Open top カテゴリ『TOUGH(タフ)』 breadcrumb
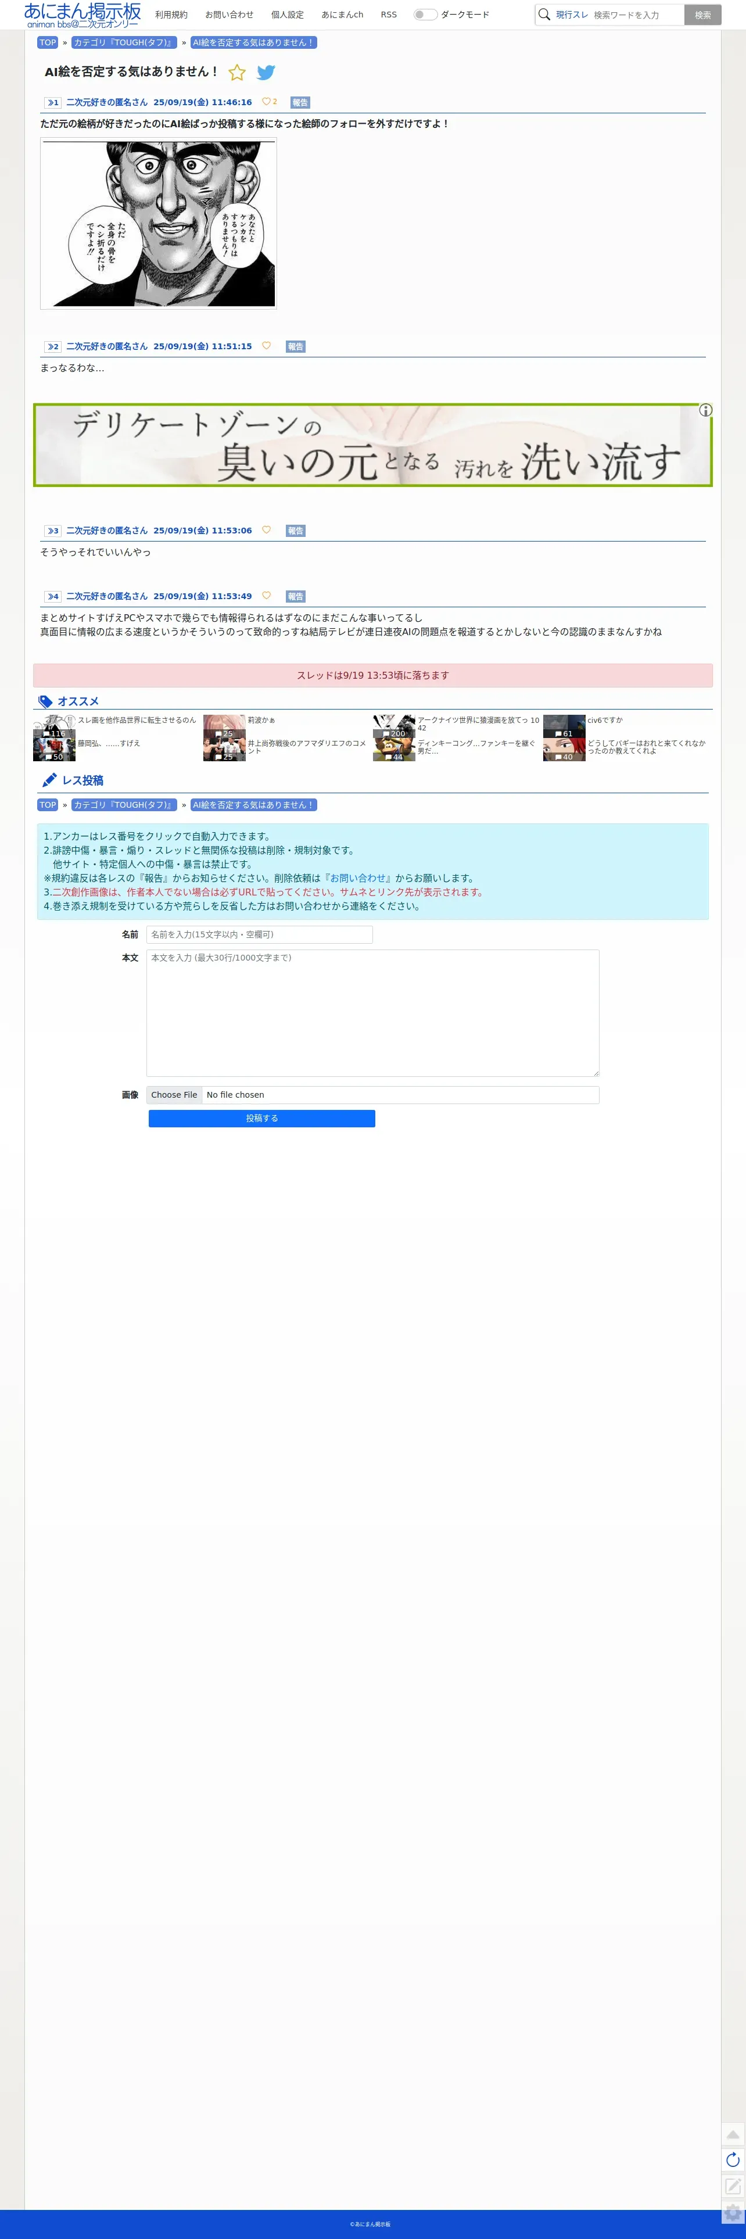This screenshot has height=2239, width=746. (124, 42)
